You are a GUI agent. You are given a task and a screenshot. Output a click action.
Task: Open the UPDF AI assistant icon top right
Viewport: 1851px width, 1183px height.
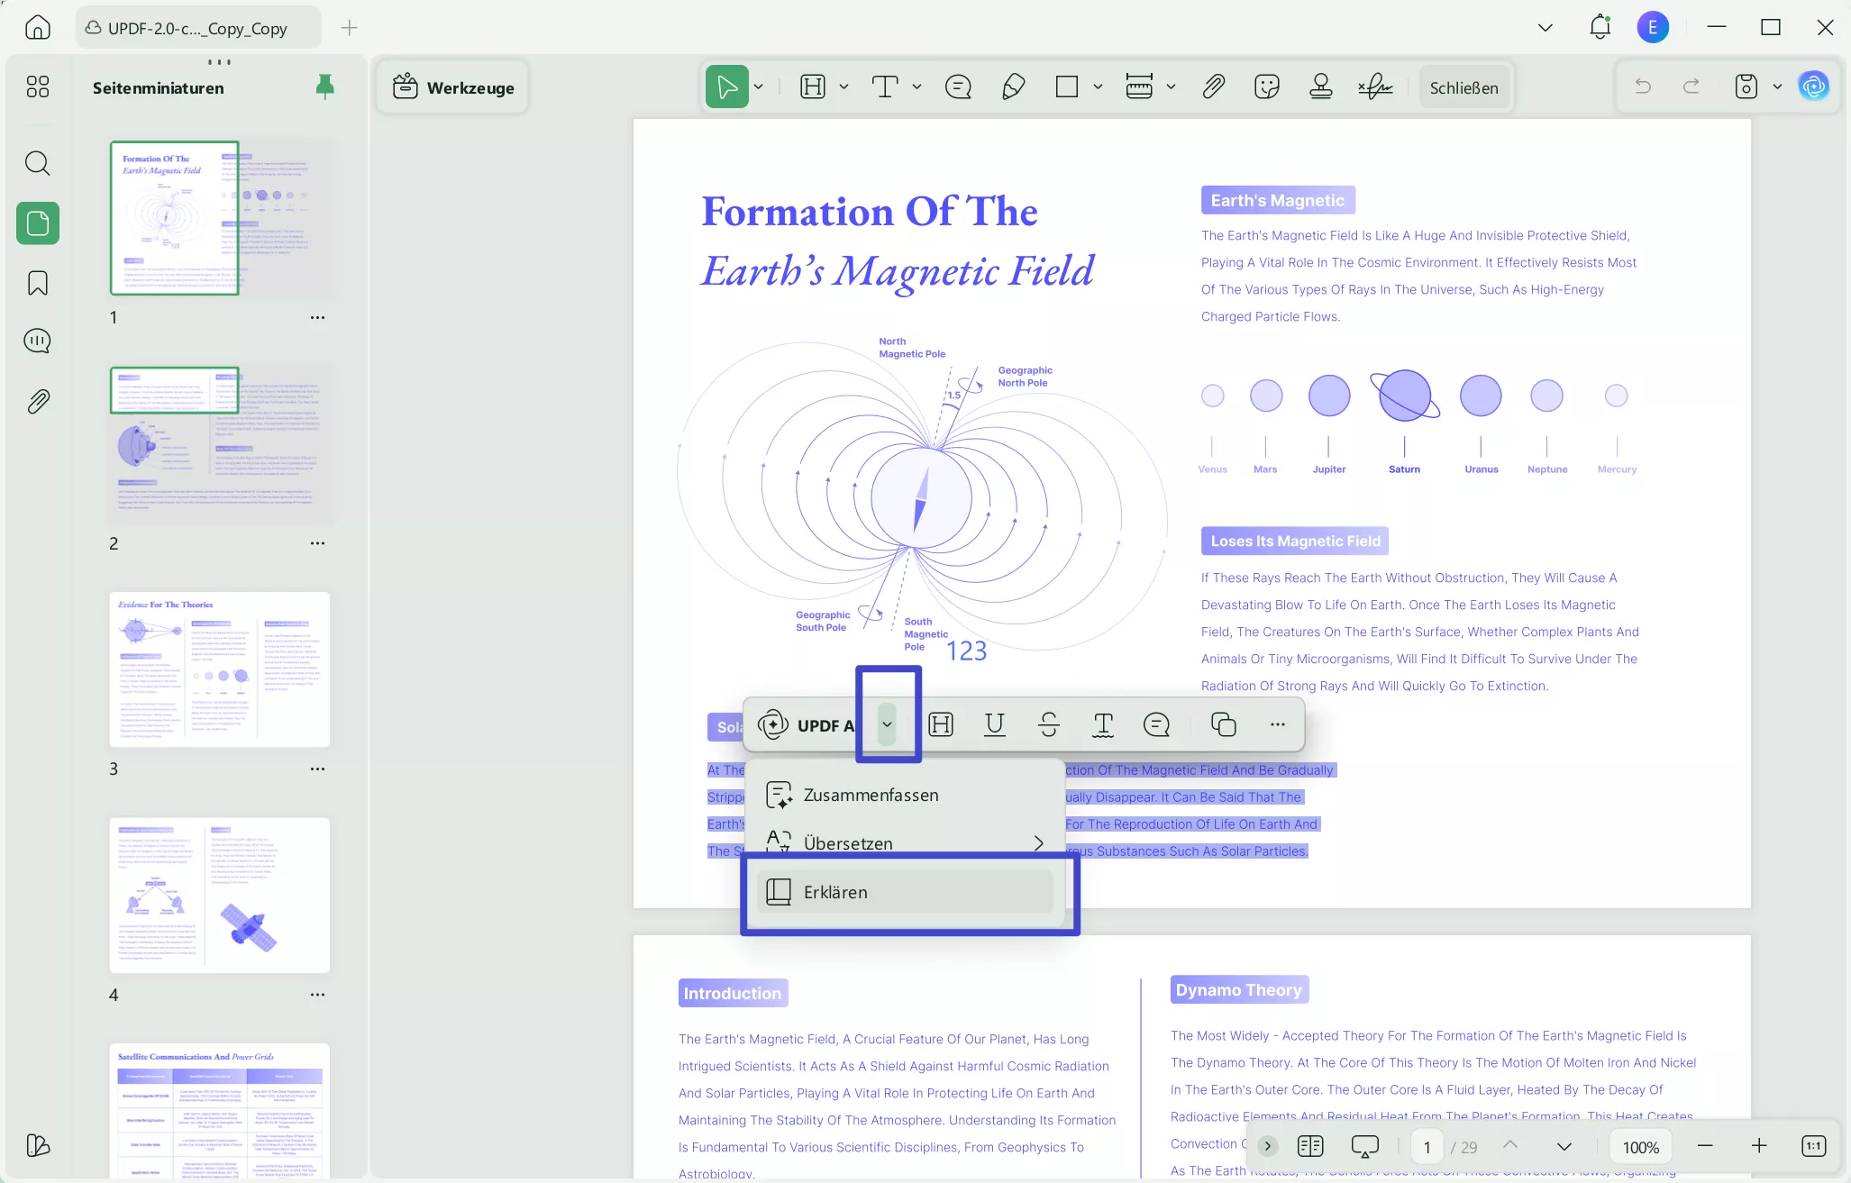pos(1813,86)
